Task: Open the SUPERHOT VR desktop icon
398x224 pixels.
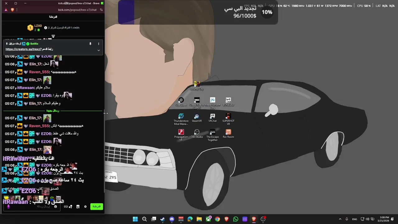Action: click(x=228, y=119)
